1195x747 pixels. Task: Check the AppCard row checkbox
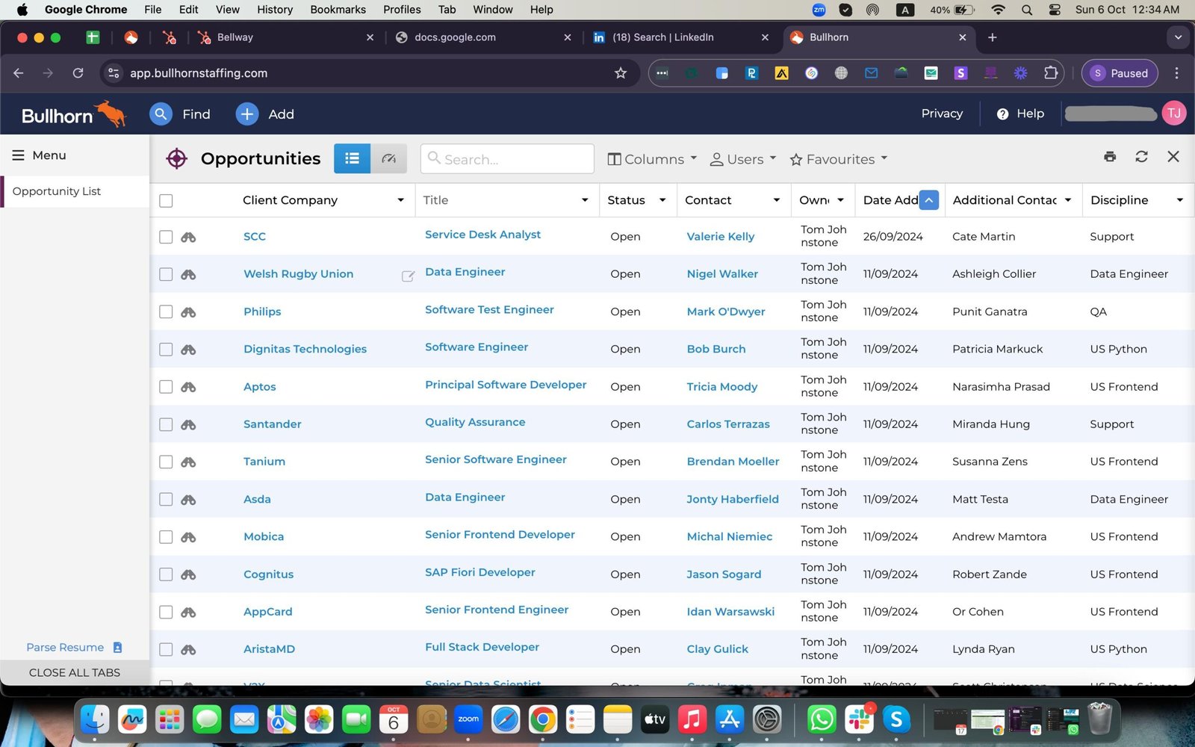click(x=166, y=612)
